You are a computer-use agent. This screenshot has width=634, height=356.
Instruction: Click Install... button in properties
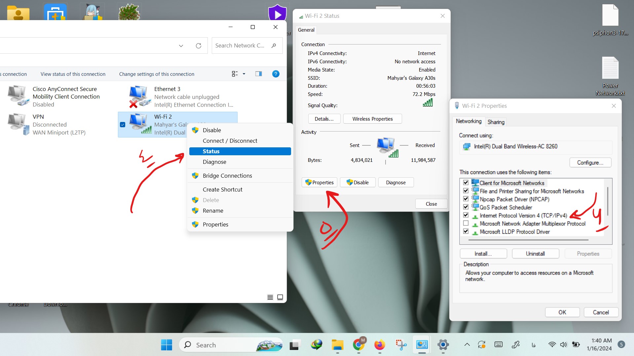(483, 254)
